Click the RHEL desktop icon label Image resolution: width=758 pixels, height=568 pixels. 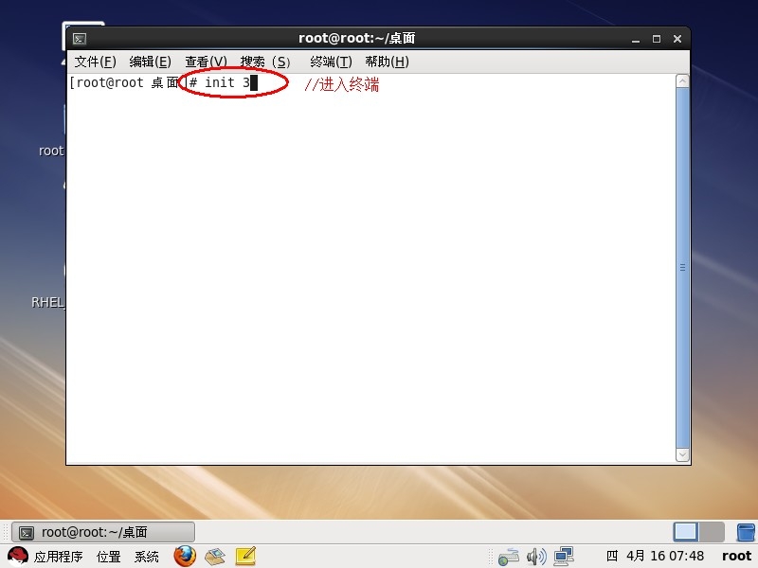(47, 302)
